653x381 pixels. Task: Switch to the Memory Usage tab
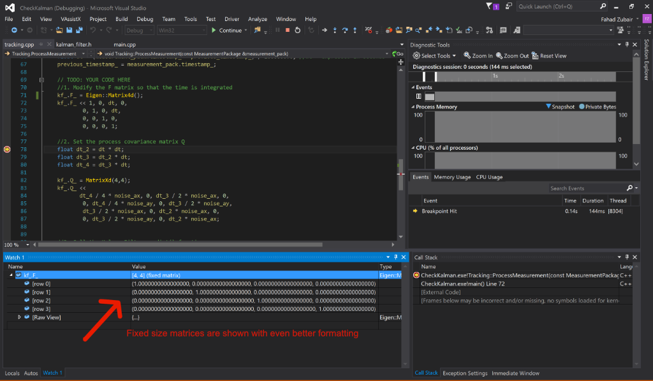pyautogui.click(x=452, y=177)
